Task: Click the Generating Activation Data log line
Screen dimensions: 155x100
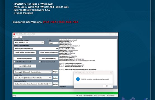Action: pos(71,64)
